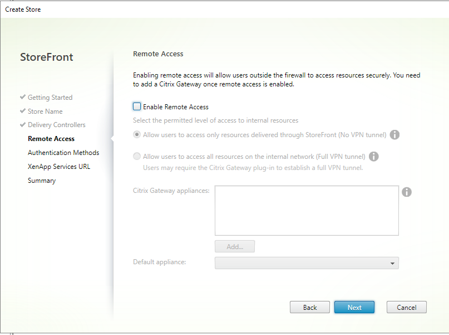This screenshot has height=335, width=449.
Task: Click info icon beside Full VPN tunnel option
Action: click(374, 157)
